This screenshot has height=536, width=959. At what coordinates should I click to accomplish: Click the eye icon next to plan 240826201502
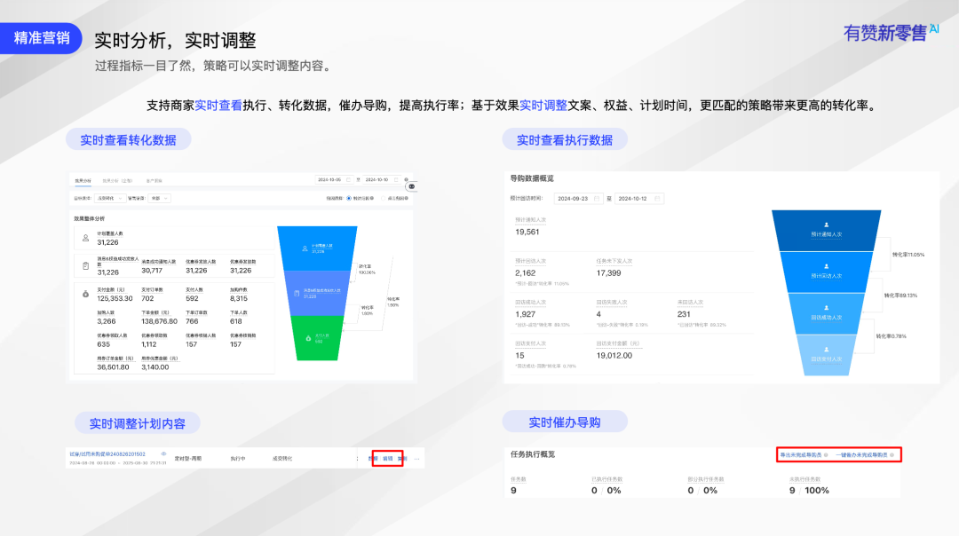point(163,454)
